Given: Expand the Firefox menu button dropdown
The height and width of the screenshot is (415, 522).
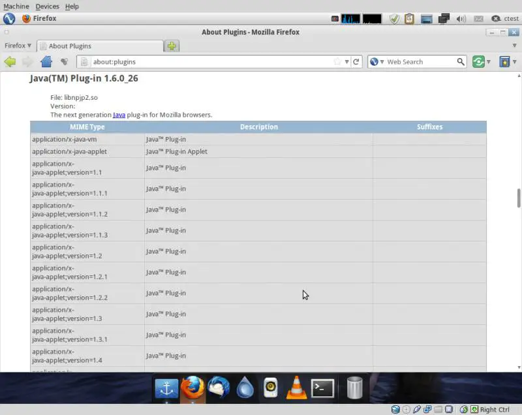Looking at the screenshot, I should [18, 45].
